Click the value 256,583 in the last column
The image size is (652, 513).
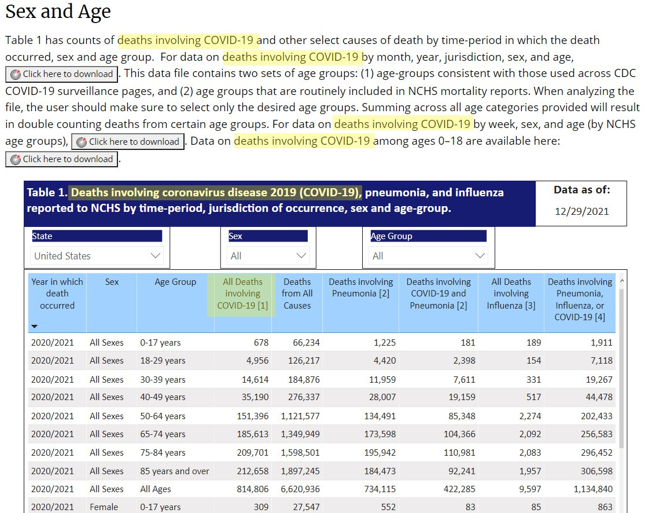click(596, 434)
